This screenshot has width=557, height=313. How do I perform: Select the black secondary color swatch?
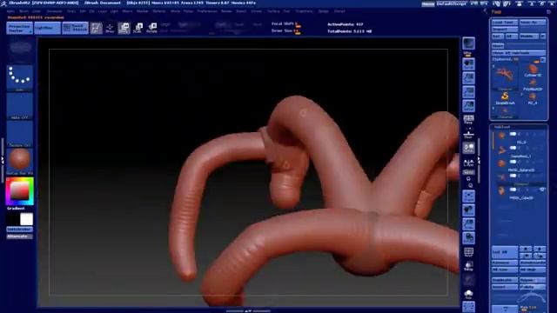pyautogui.click(x=13, y=219)
